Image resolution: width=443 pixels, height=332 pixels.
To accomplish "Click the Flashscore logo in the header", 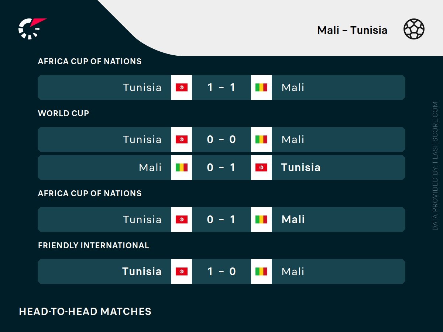I will pyautogui.click(x=31, y=28).
